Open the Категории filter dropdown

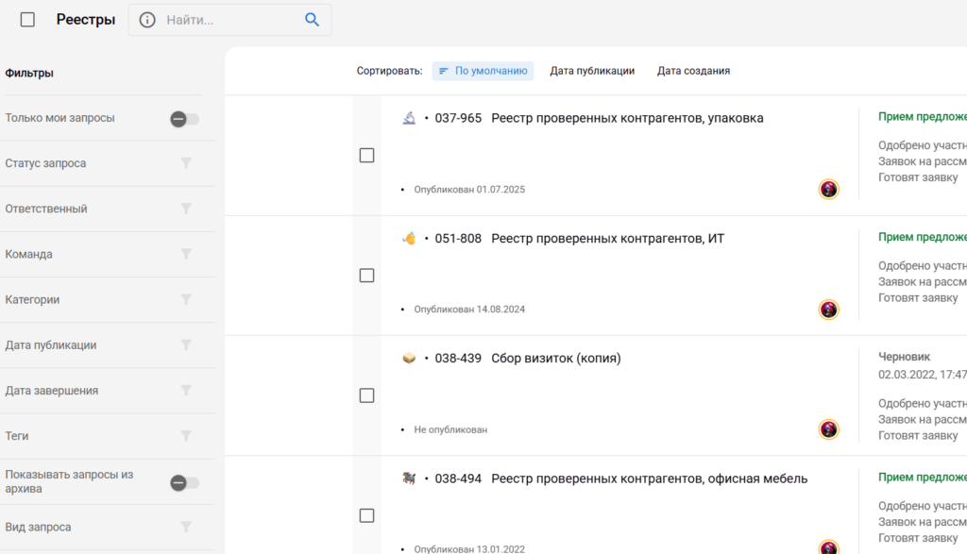coord(186,299)
